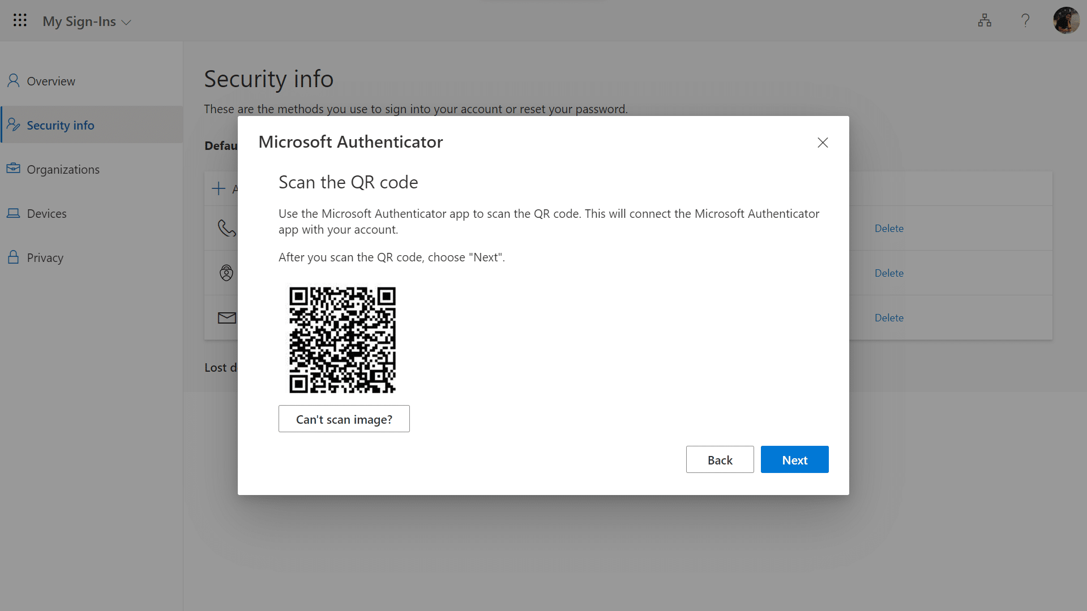Expand the Add method plus button
Image resolution: width=1087 pixels, height=611 pixels.
219,188
